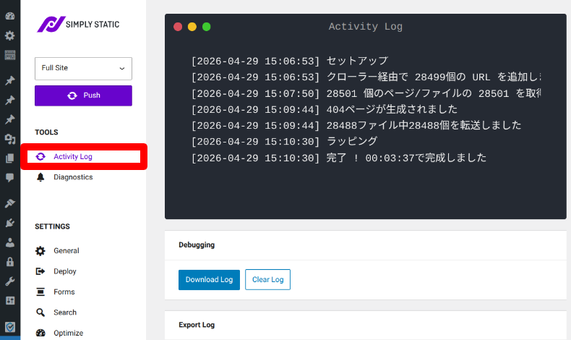Open the Settings sliders icon in admin sidebar
Screen dimensions: 571x340
click(10, 301)
